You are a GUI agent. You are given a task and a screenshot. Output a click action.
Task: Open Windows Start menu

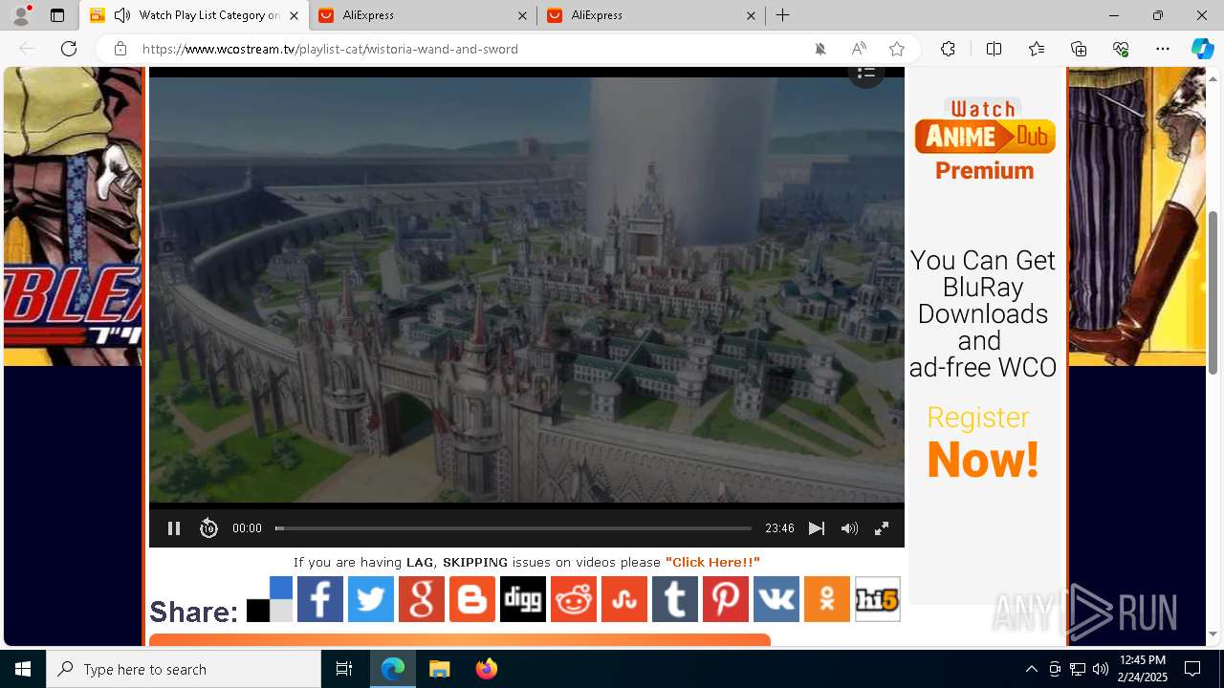[23, 669]
